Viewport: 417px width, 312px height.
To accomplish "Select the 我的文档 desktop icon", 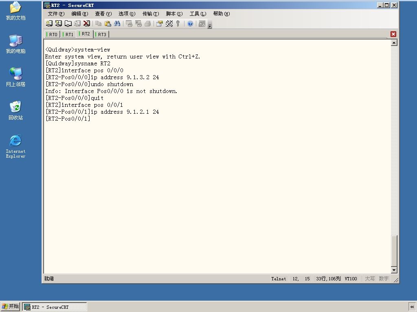I will [x=16, y=11].
